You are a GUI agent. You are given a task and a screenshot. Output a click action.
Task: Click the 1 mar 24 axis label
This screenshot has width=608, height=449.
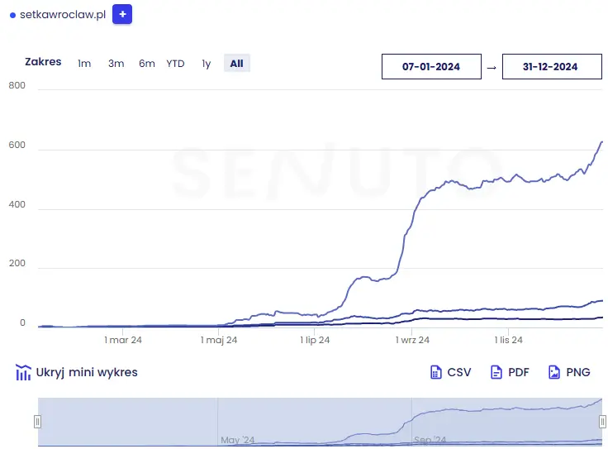pyautogui.click(x=123, y=340)
